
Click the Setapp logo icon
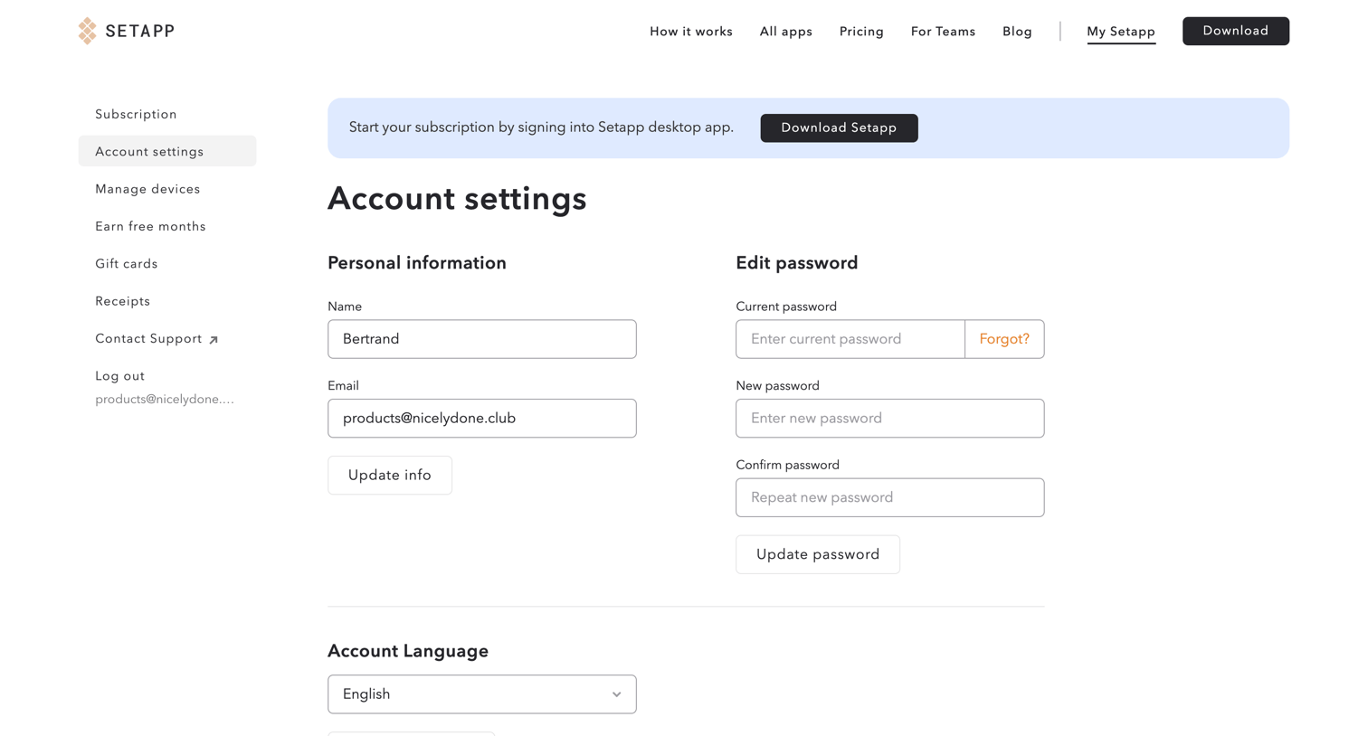pyautogui.click(x=87, y=31)
